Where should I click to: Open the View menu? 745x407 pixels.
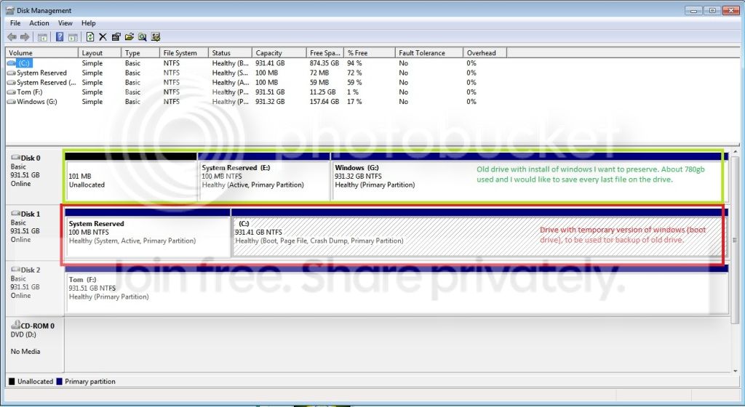click(65, 23)
